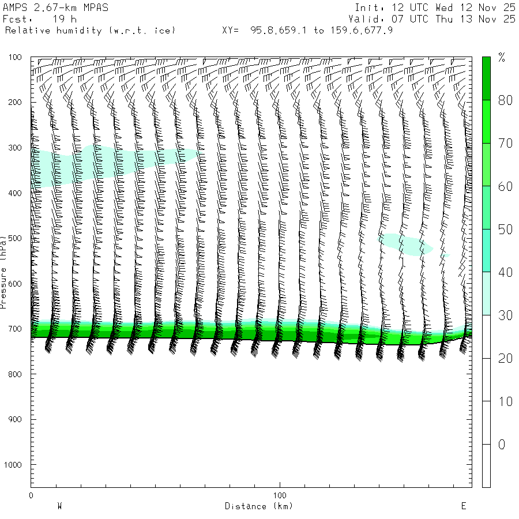Click the 'E' east endpoint label

[x=464, y=506]
